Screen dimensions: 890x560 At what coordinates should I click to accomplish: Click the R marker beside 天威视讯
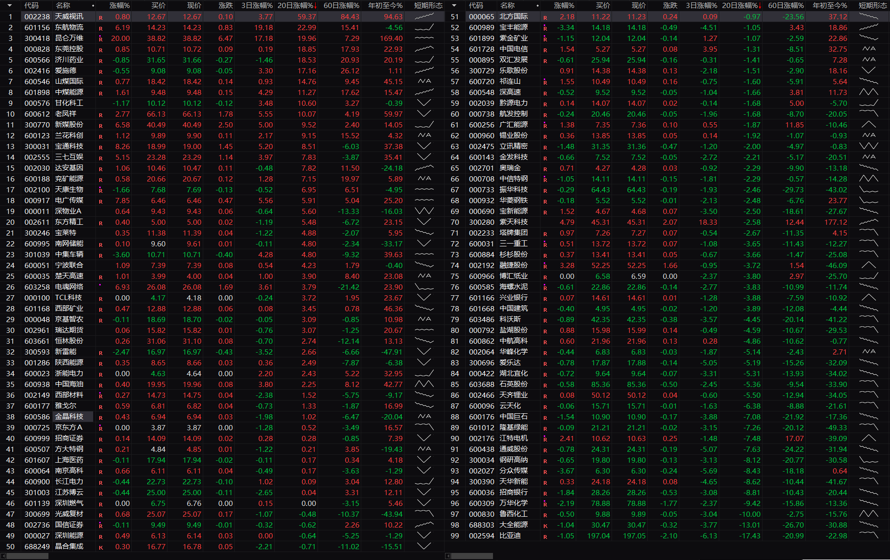101,17
